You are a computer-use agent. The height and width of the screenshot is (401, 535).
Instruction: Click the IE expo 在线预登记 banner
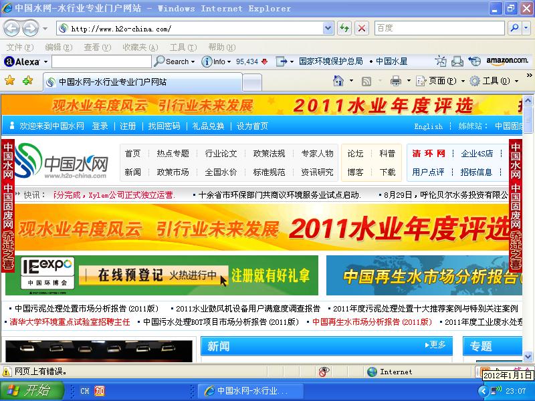(162, 275)
